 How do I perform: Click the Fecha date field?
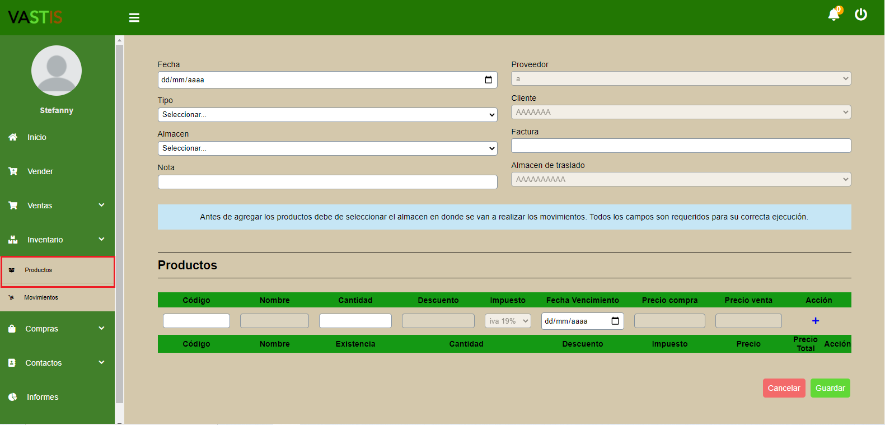pyautogui.click(x=327, y=80)
